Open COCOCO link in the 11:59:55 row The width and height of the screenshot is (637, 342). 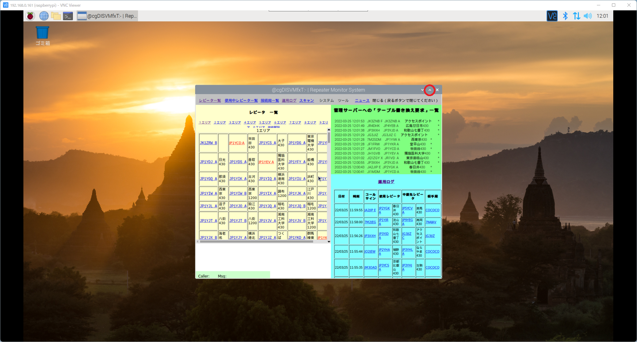click(432, 210)
